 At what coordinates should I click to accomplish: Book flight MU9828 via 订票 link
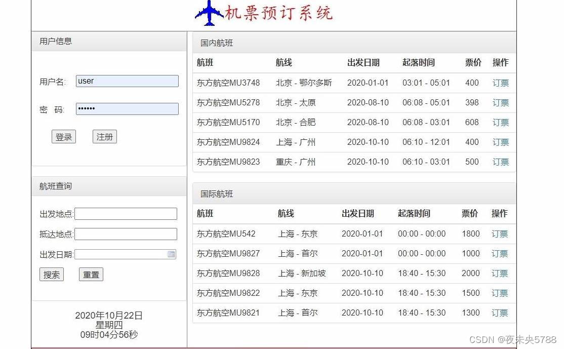point(500,274)
